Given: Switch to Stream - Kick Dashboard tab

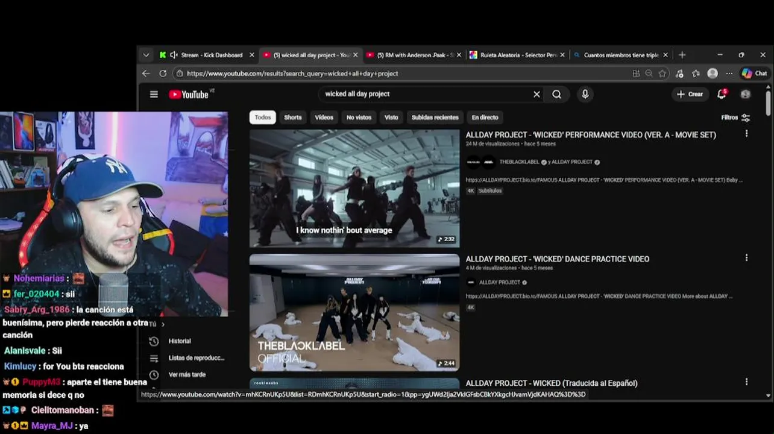Looking at the screenshot, I should [x=206, y=55].
